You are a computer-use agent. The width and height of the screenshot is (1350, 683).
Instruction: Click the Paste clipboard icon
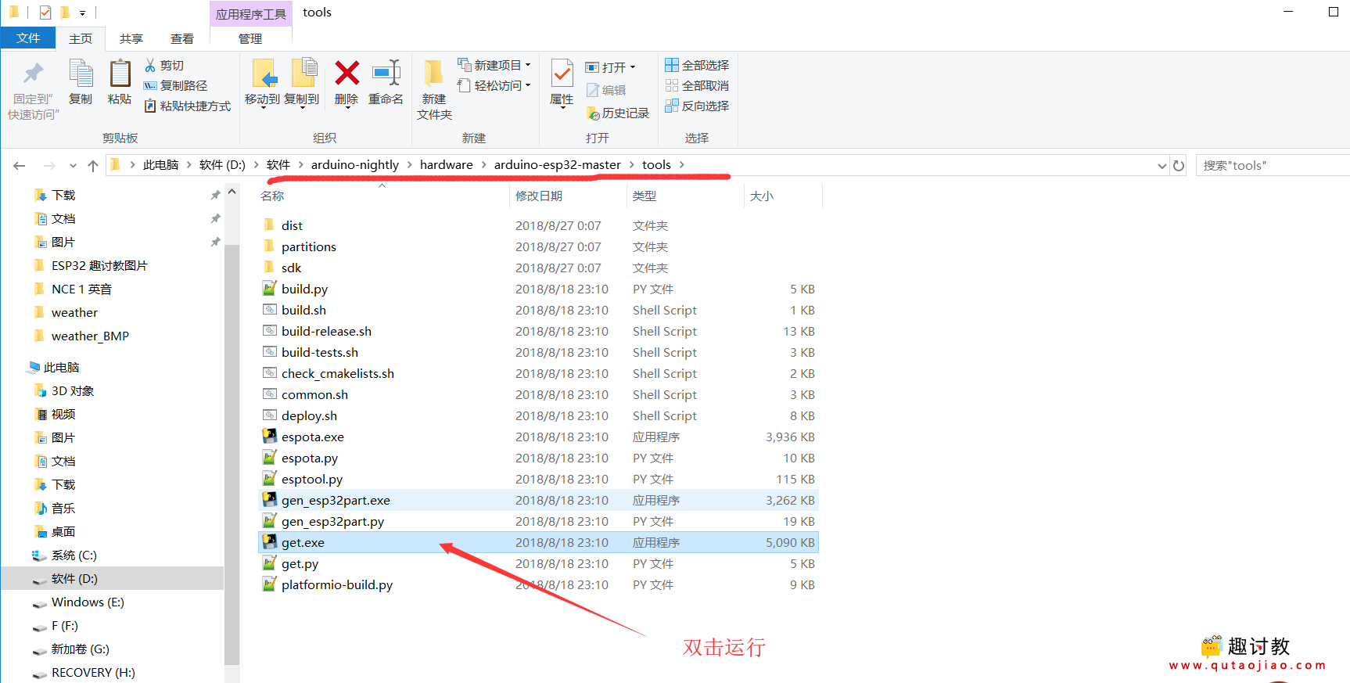(x=120, y=74)
